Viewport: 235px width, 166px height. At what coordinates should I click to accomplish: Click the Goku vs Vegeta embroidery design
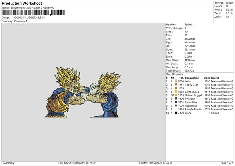tap(83, 92)
